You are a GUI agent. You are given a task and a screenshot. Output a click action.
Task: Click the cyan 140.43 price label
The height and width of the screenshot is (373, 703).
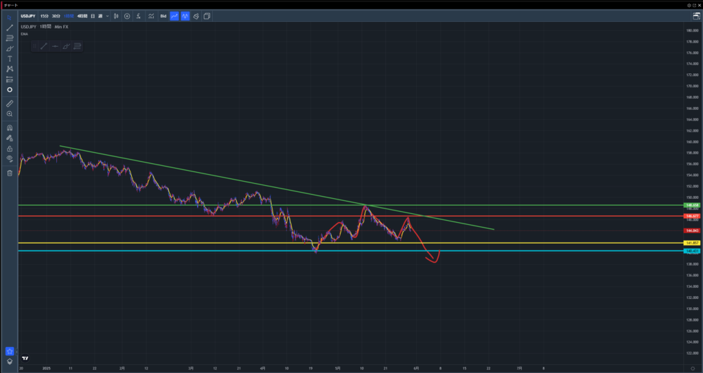point(692,251)
